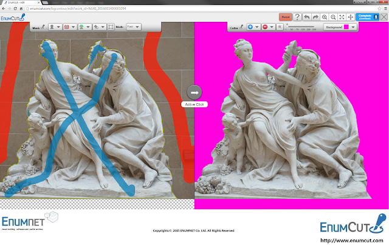Select the blue foreground mask brush
The image size is (389, 245).
(x=52, y=27)
